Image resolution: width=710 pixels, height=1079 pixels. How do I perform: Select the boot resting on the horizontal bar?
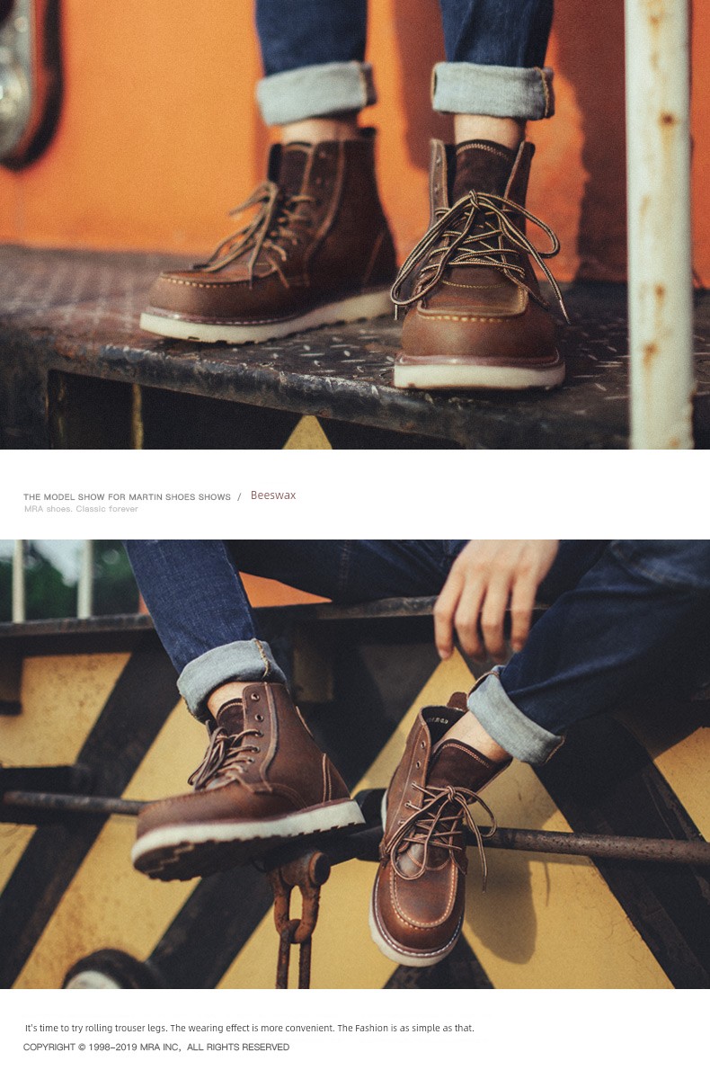(246, 780)
